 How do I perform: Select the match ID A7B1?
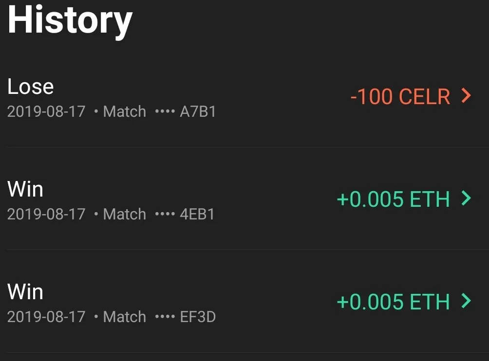[198, 112]
